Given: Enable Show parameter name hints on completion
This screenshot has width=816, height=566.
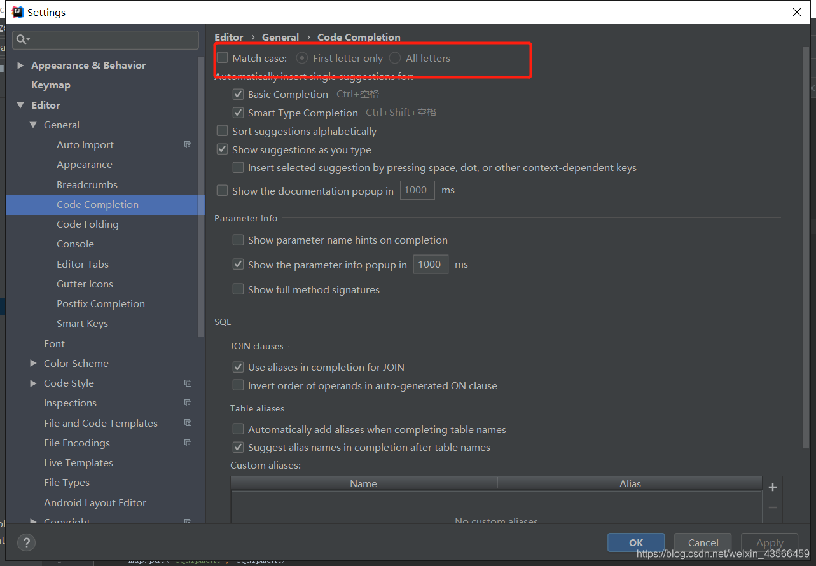Looking at the screenshot, I should [x=238, y=240].
